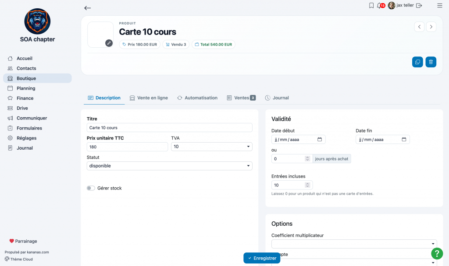
Task: Click the logout icon beside jax teller
Action: tap(419, 5)
